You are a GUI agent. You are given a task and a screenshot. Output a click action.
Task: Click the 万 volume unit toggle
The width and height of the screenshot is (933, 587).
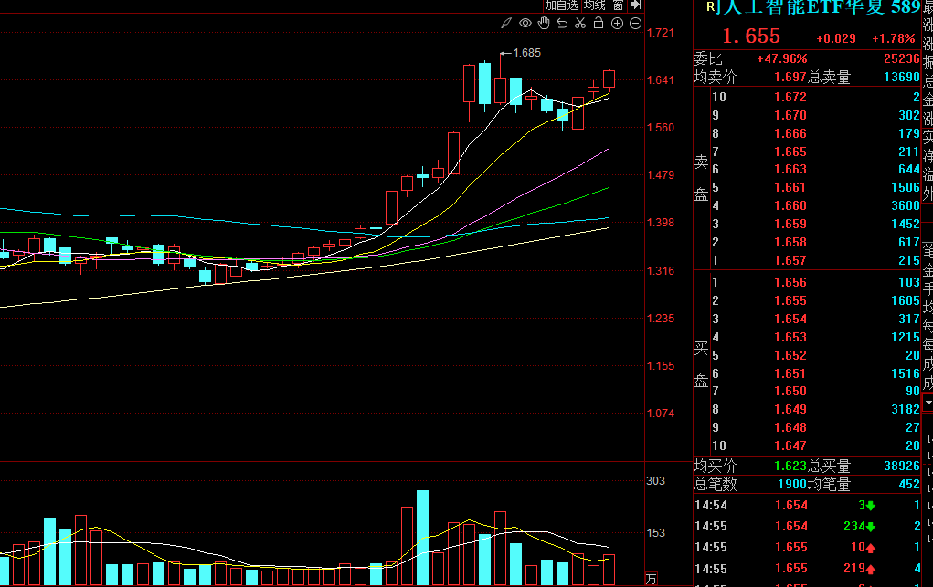[x=651, y=579]
